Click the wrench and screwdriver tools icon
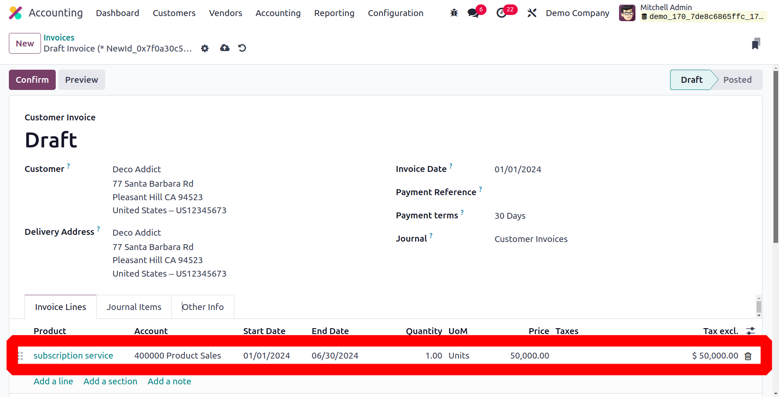 [x=532, y=13]
